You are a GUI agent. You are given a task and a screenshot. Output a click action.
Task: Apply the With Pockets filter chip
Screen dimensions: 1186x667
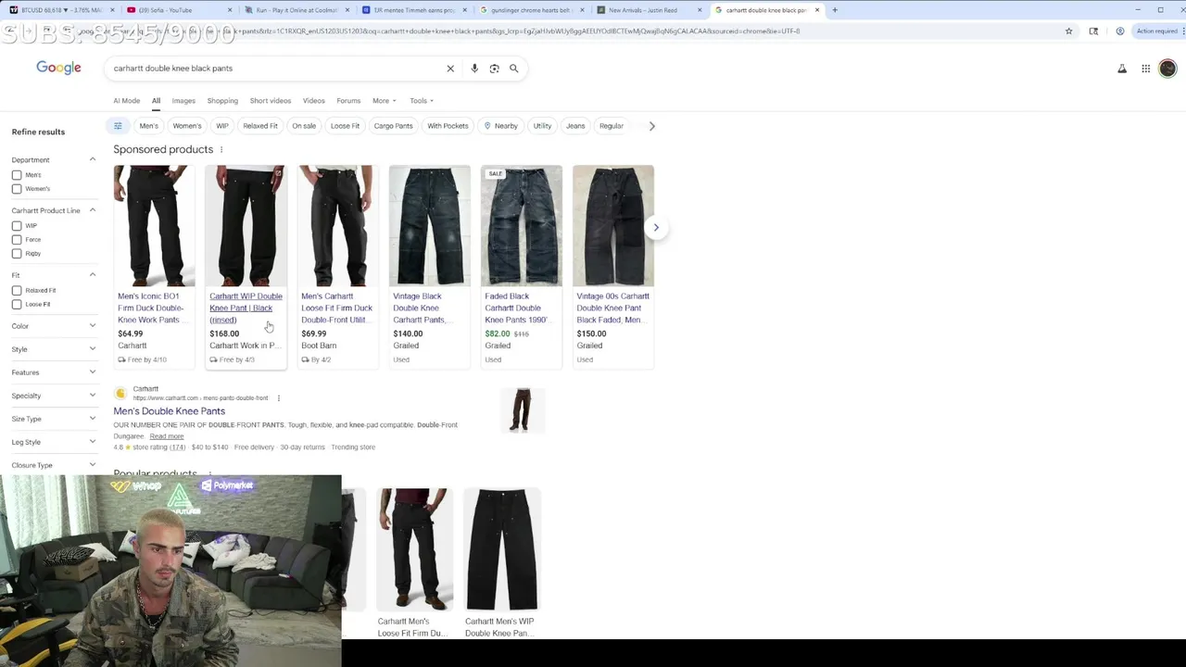tap(448, 126)
